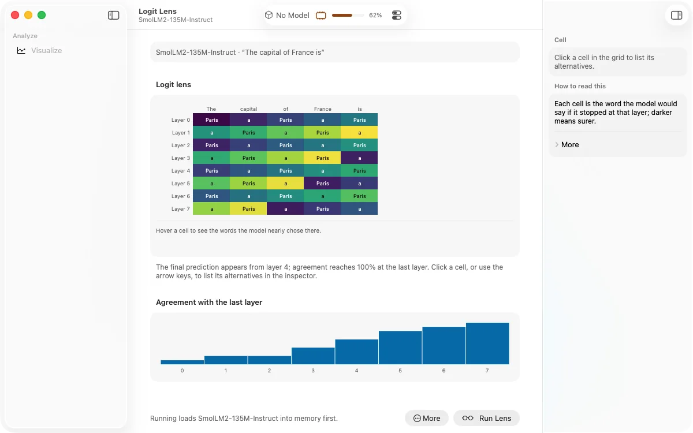Select Layer 5 cell under 'of'
The width and height of the screenshot is (693, 433).
[285, 184]
